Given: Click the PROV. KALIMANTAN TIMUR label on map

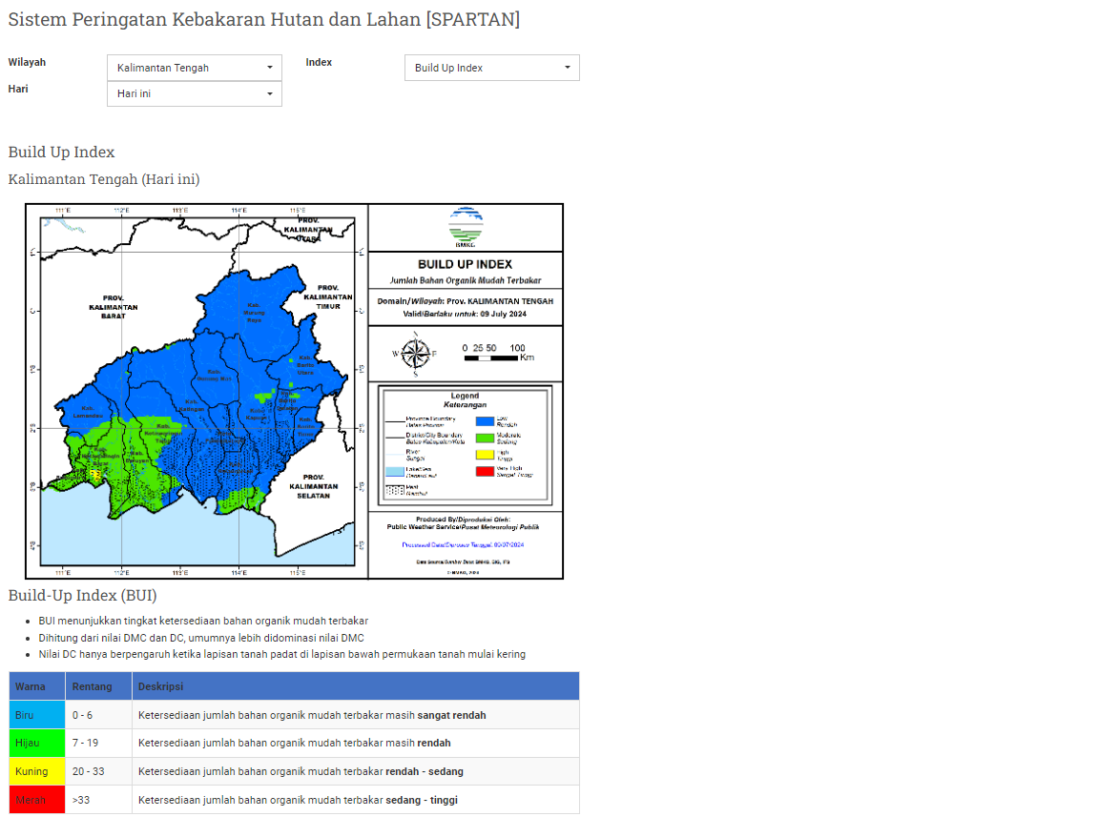Looking at the screenshot, I should coord(328,297).
